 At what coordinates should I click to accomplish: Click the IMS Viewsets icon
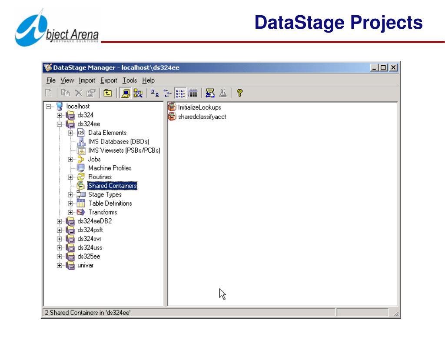point(81,150)
